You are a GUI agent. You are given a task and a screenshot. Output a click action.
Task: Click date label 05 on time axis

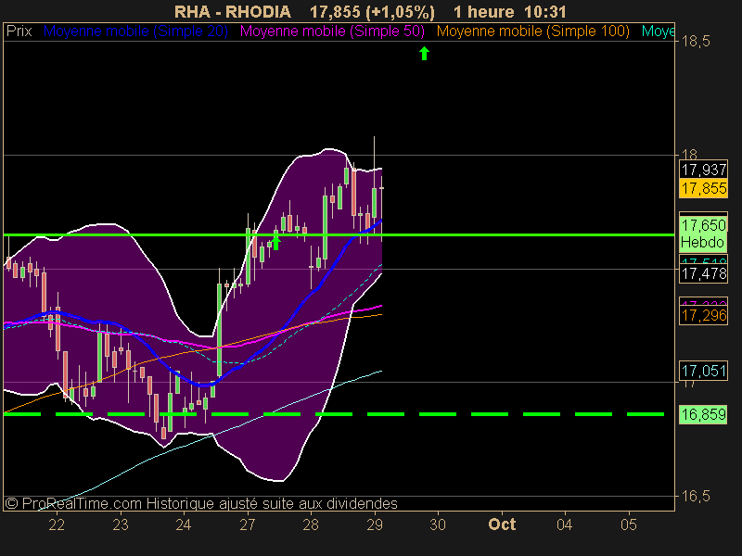pyautogui.click(x=629, y=524)
